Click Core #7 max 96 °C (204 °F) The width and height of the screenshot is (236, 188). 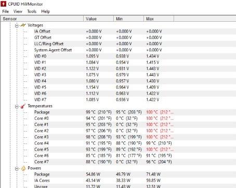click(x=159, y=162)
